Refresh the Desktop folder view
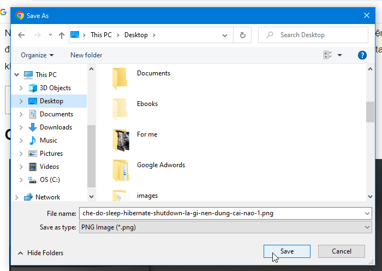The image size is (382, 271). [243, 36]
